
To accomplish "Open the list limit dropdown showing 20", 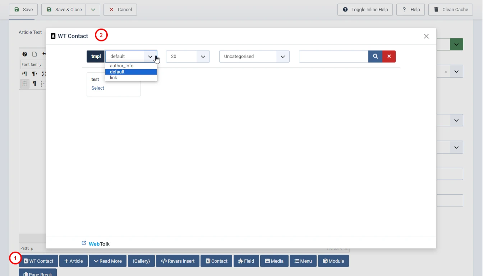I will [x=188, y=56].
